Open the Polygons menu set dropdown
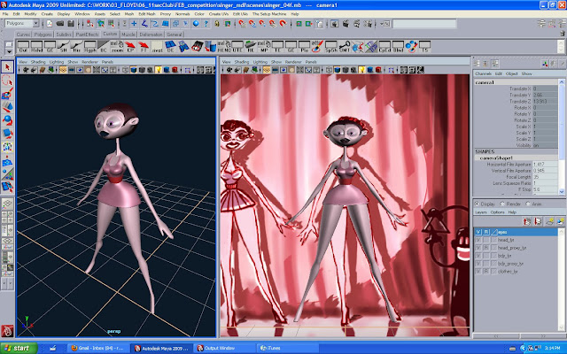 35,24
